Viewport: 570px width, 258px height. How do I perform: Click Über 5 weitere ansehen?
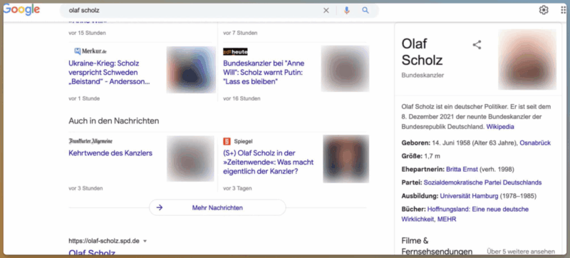521,251
